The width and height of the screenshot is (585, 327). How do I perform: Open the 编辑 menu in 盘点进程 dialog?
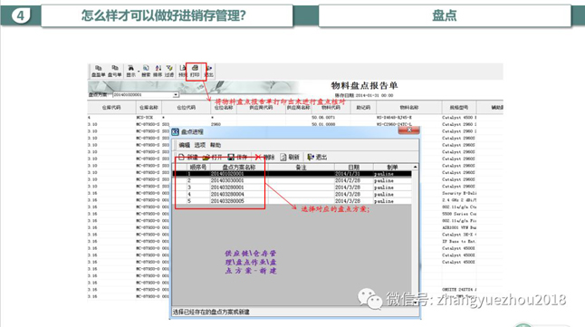[x=185, y=145]
